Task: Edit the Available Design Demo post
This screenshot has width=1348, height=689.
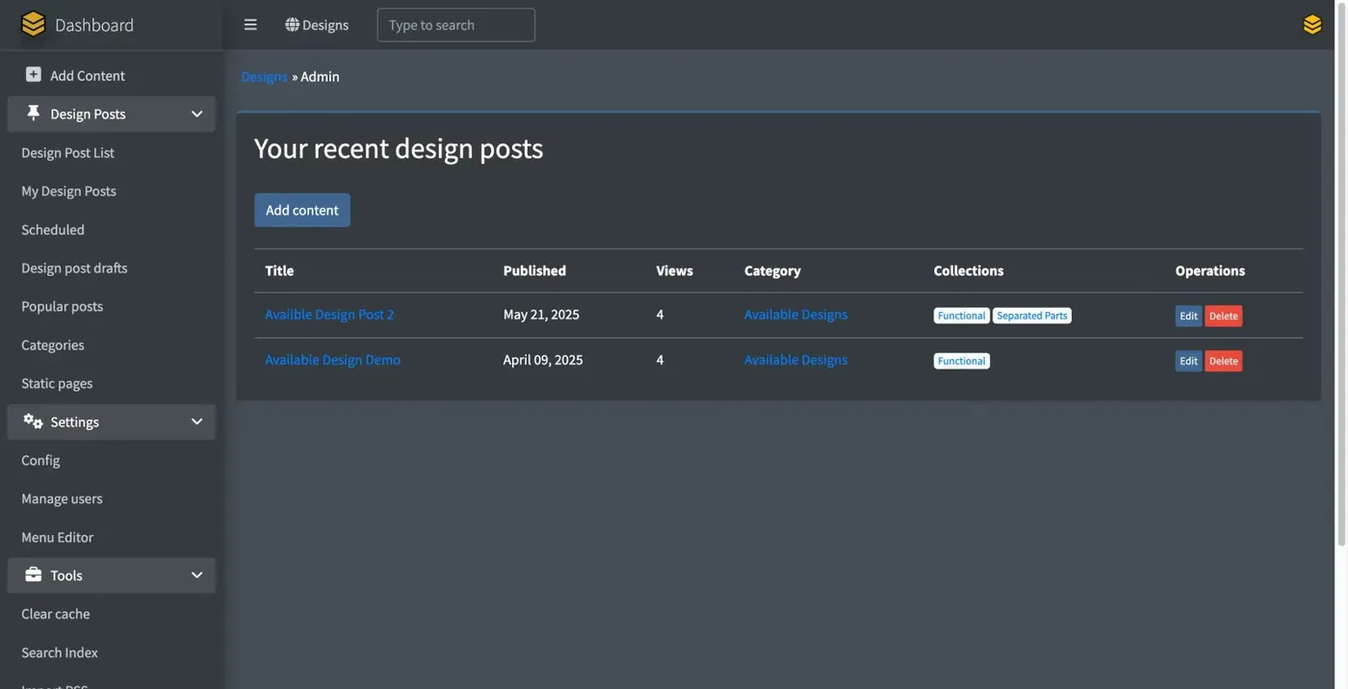Action: (1188, 361)
